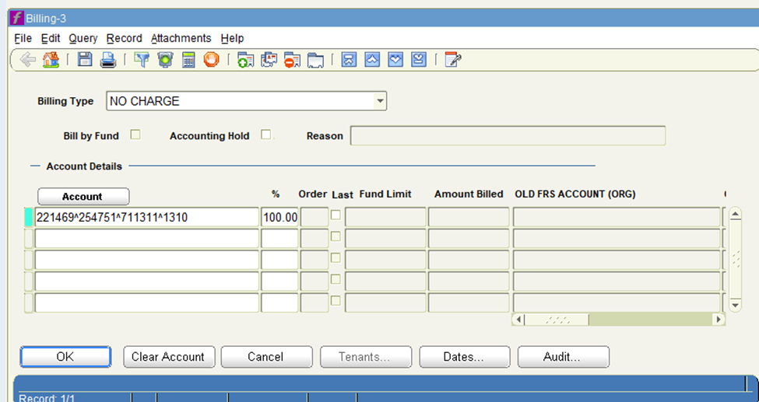Open the Attachments menu
759x402 pixels.
pyautogui.click(x=181, y=38)
